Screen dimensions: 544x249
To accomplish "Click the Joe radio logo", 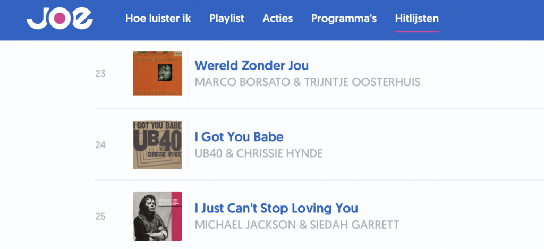I will (59, 19).
